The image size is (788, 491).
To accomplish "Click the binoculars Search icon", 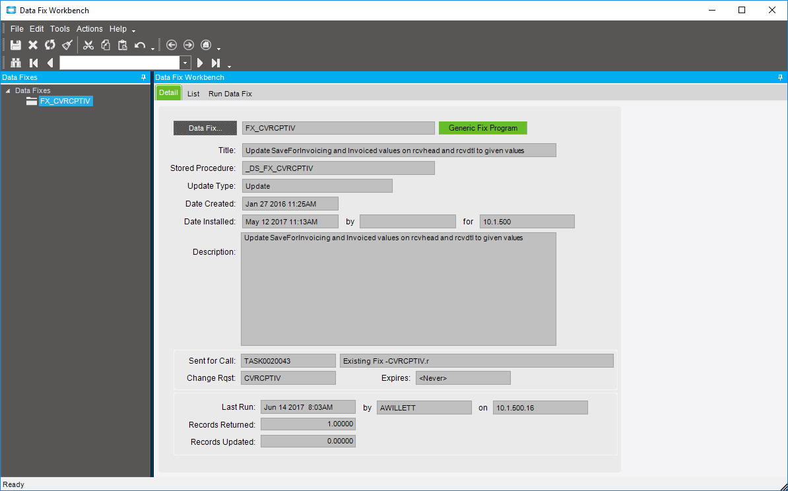I will coord(16,63).
